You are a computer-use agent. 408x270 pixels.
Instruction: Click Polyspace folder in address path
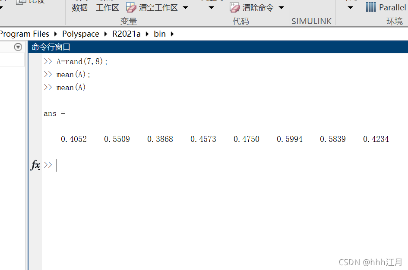pyautogui.click(x=81, y=34)
